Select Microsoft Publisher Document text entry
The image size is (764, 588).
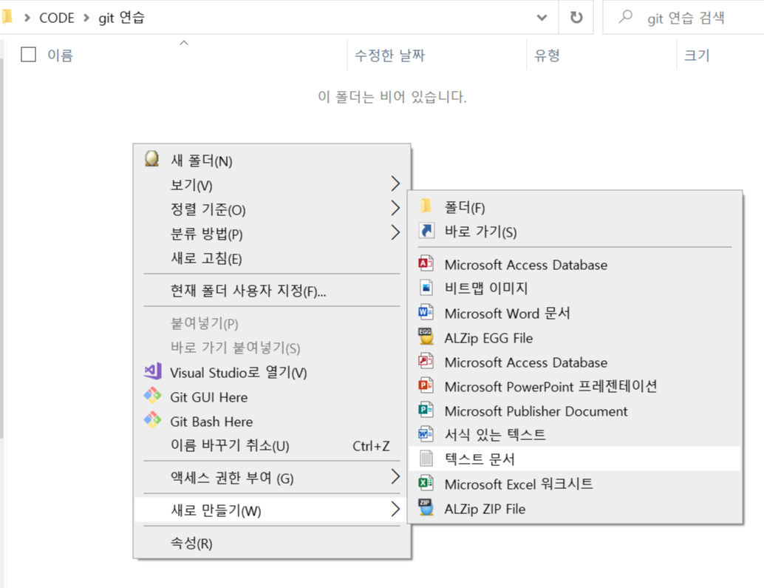tap(536, 411)
